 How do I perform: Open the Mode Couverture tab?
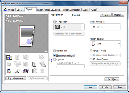pyautogui.click(x=53, y=10)
